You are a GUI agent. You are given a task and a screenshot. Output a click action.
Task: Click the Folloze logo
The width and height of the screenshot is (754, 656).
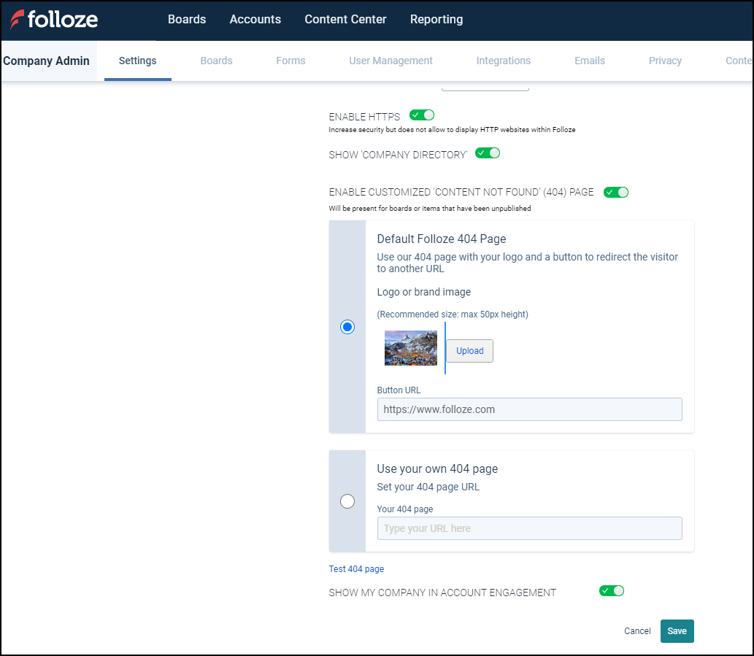coord(54,20)
